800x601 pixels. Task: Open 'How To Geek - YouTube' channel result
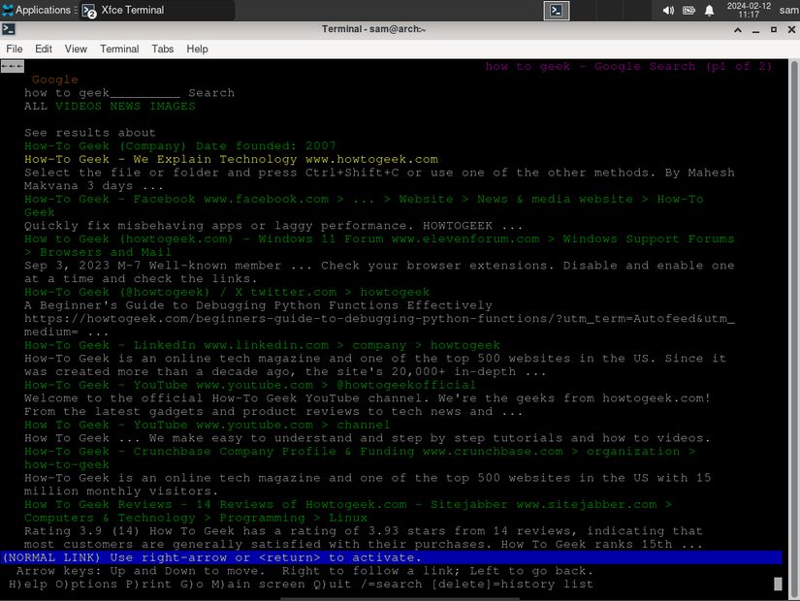[208, 425]
